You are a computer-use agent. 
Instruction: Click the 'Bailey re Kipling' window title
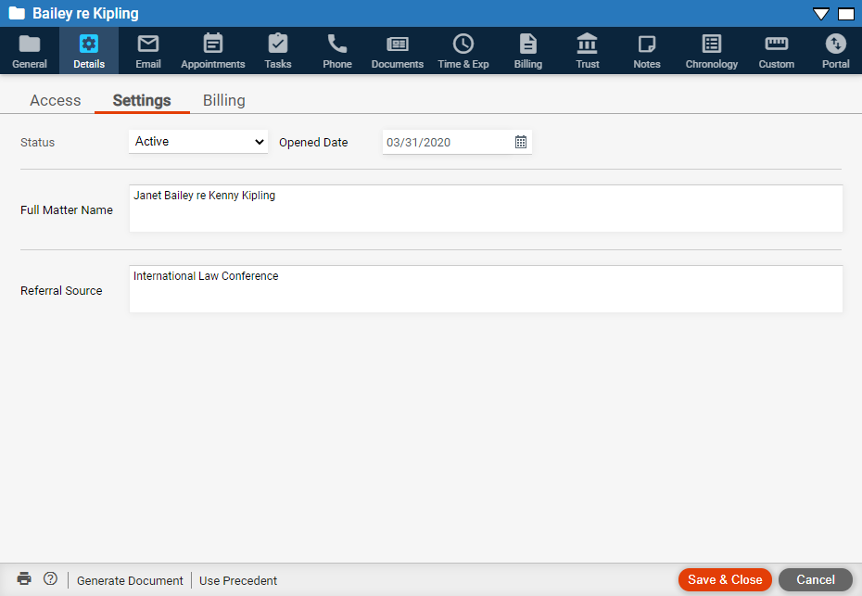tap(86, 13)
